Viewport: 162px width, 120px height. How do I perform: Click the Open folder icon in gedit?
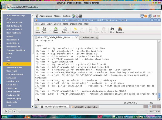click(x=44, y=29)
